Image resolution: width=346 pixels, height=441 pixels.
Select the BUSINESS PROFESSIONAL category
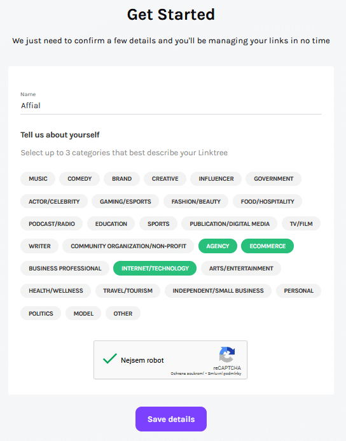click(x=65, y=269)
